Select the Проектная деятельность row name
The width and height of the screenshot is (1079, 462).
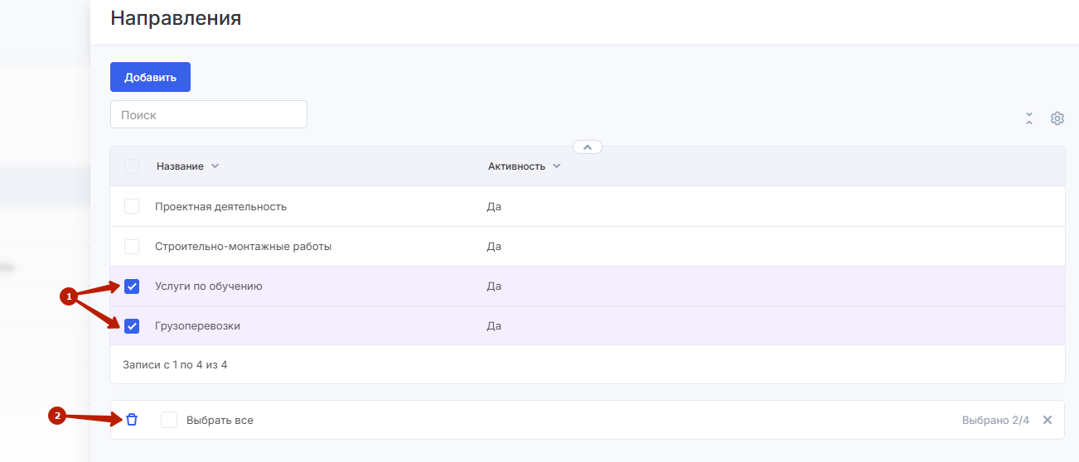[220, 206]
